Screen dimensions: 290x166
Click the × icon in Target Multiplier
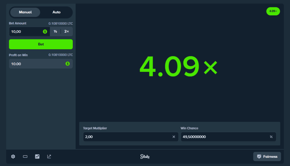pyautogui.click(x=174, y=137)
